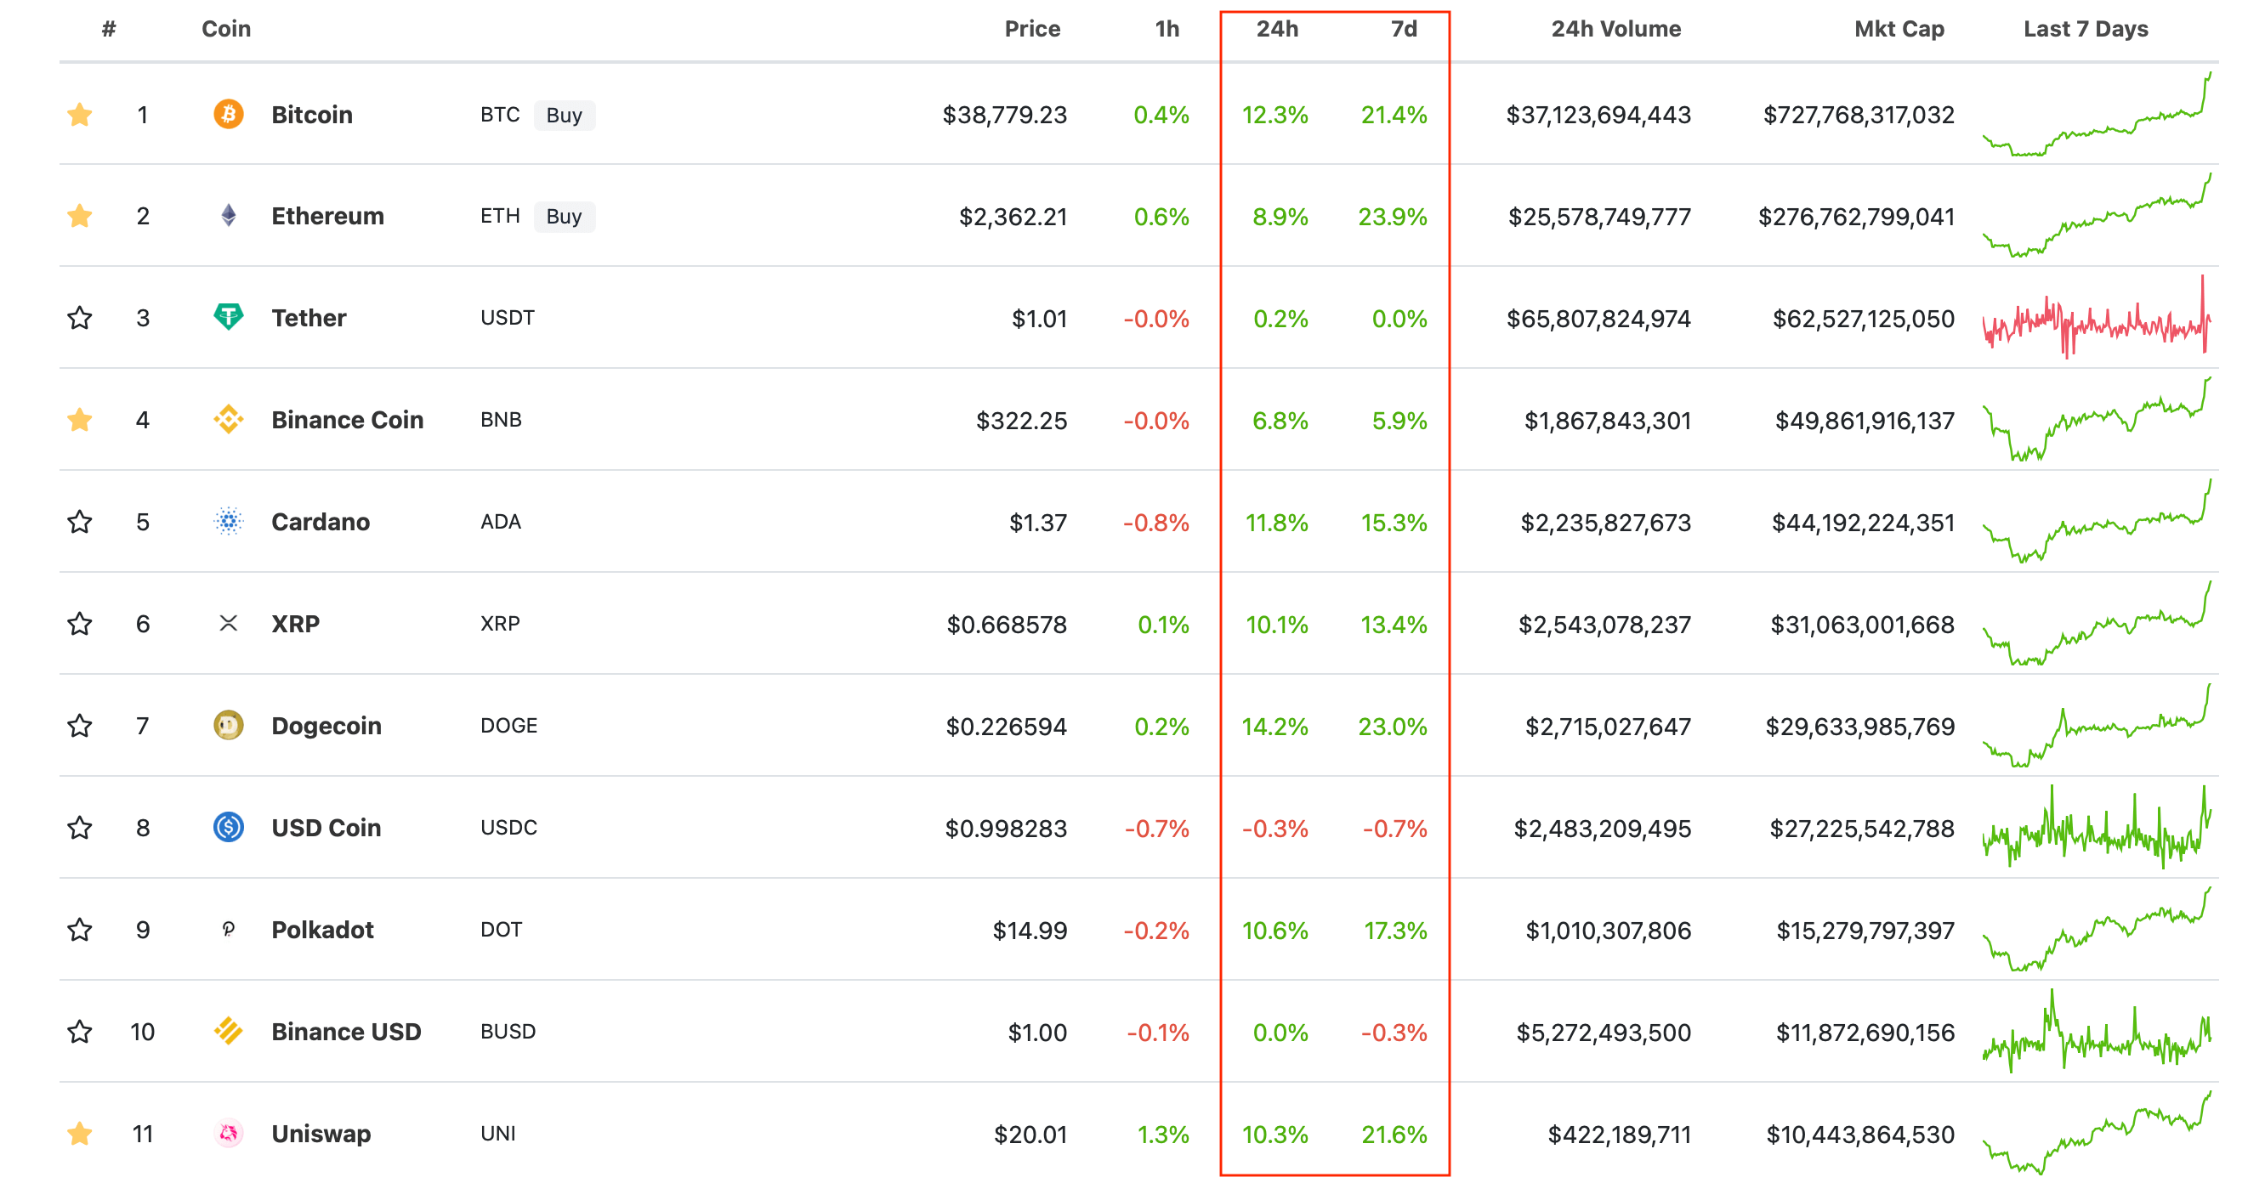Click the Tether green logo icon
This screenshot has height=1183, width=2248.
point(229,317)
